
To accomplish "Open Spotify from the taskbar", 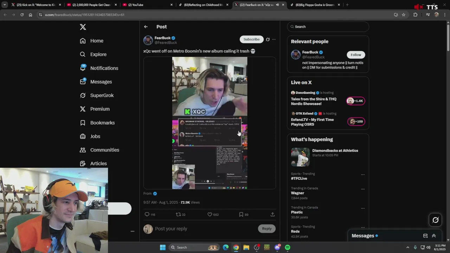I will 288,247.
